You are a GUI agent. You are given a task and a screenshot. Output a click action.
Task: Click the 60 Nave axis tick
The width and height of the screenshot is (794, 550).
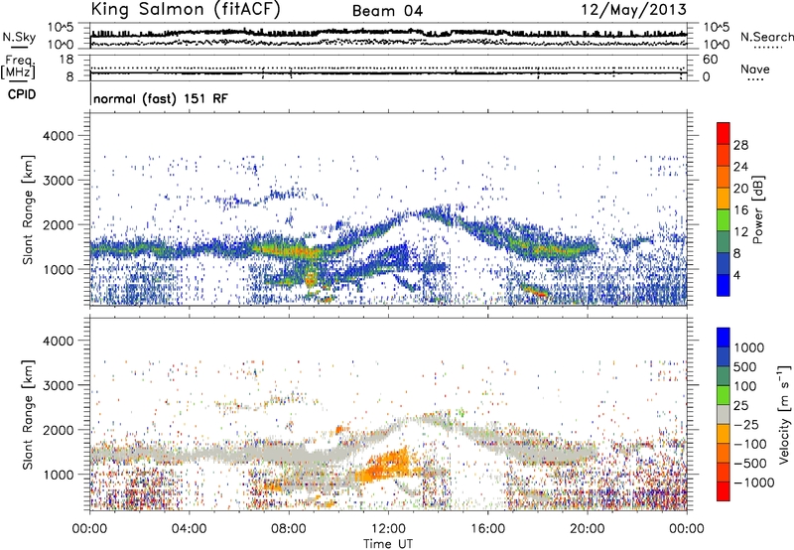[x=710, y=60]
